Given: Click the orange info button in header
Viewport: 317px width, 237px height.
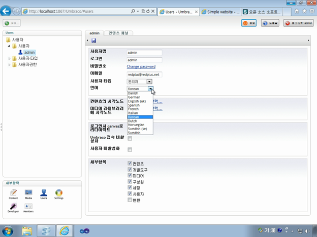Looking at the screenshot, I should click(249, 23).
